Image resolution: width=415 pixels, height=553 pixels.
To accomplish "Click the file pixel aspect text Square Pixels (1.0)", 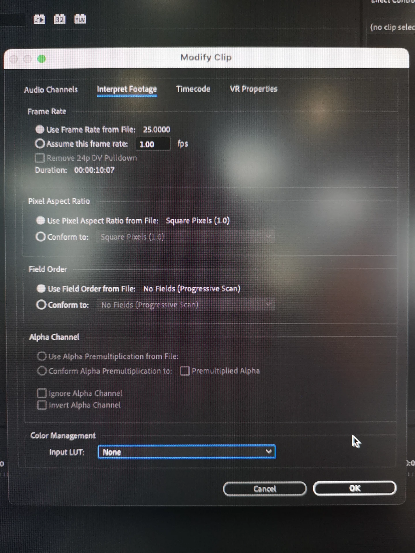I will coord(198,221).
